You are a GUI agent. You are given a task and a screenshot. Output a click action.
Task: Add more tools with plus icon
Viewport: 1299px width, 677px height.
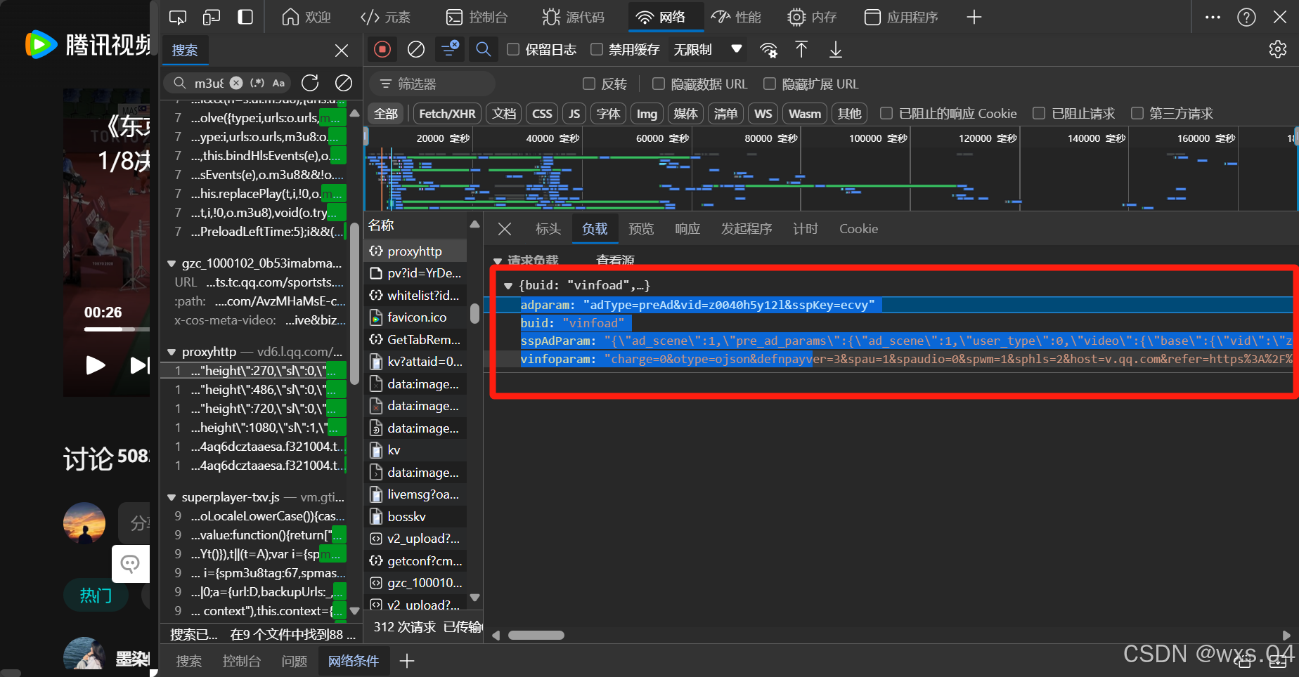(x=974, y=17)
